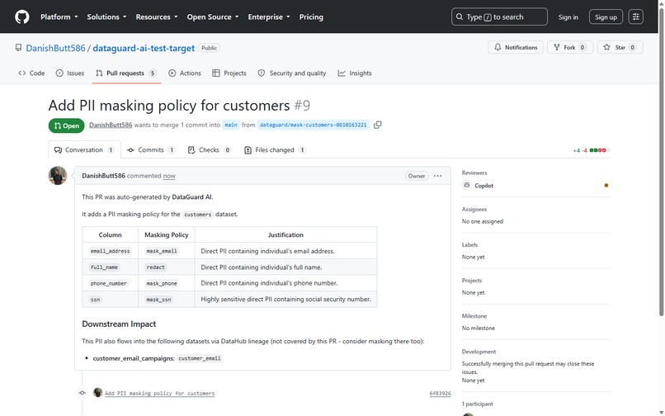
Task: Click PR author link in merge description
Action: (x=111, y=125)
